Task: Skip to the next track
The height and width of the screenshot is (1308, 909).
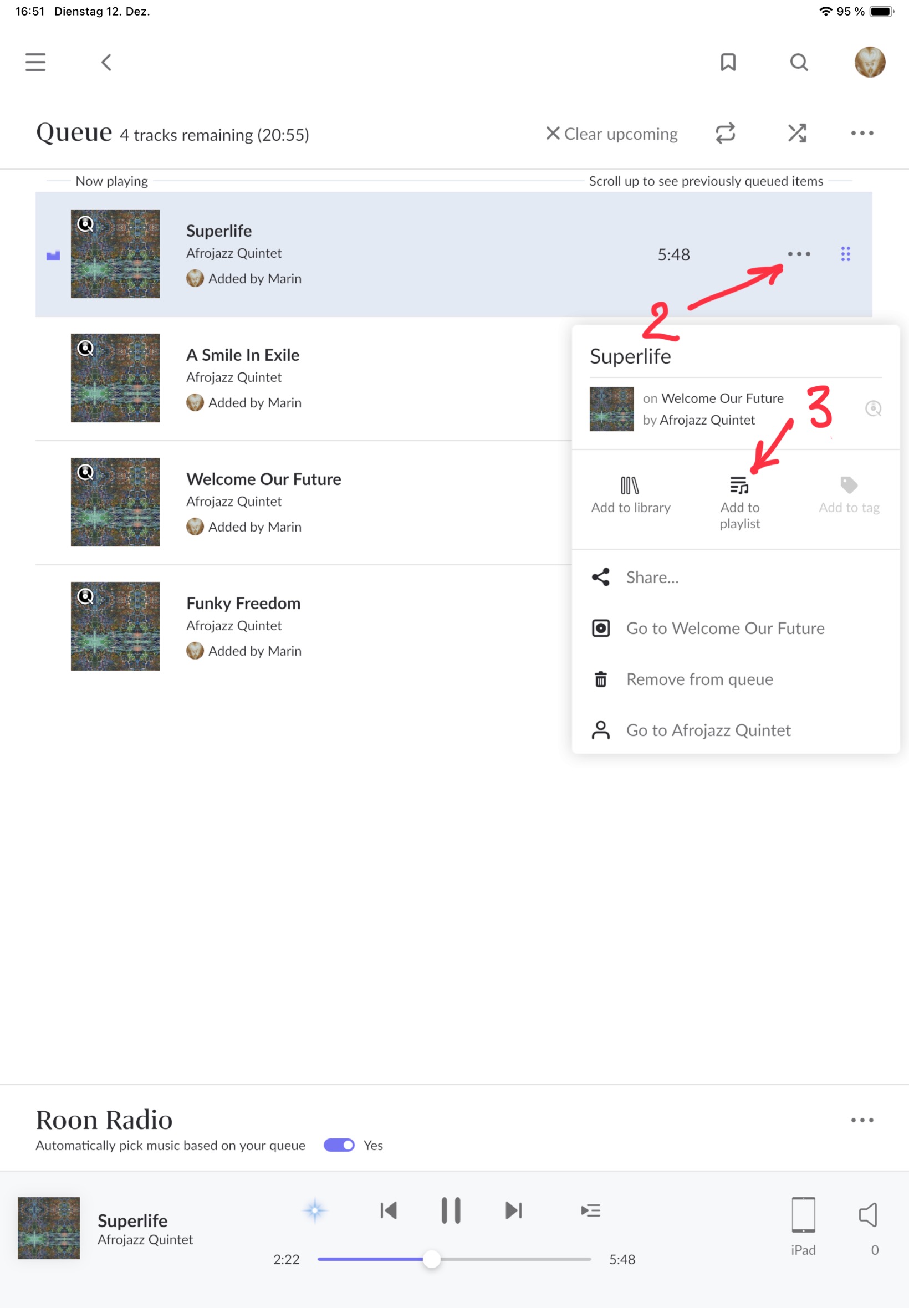Action: 514,1210
